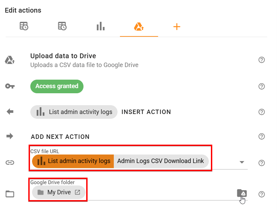Click the Access granted button
The image size is (277, 211).
click(57, 86)
